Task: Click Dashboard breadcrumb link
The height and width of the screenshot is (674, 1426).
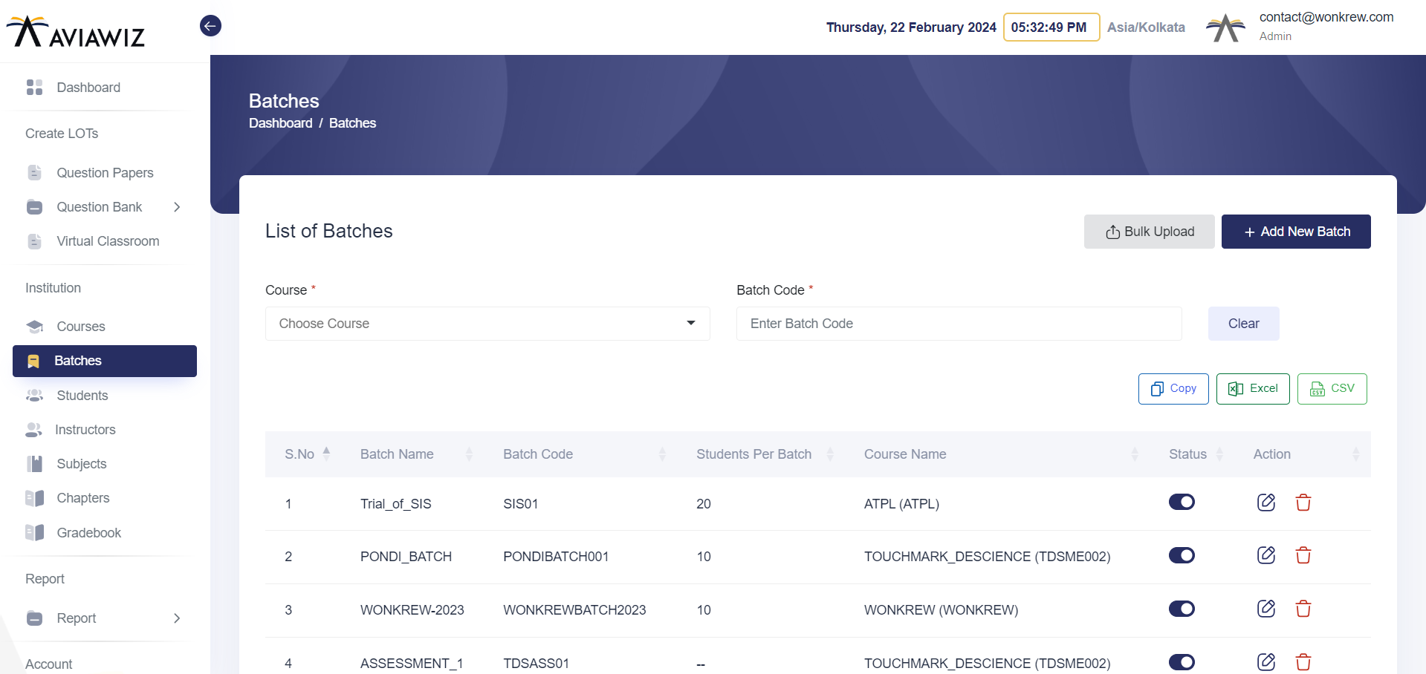Action: 280,123
